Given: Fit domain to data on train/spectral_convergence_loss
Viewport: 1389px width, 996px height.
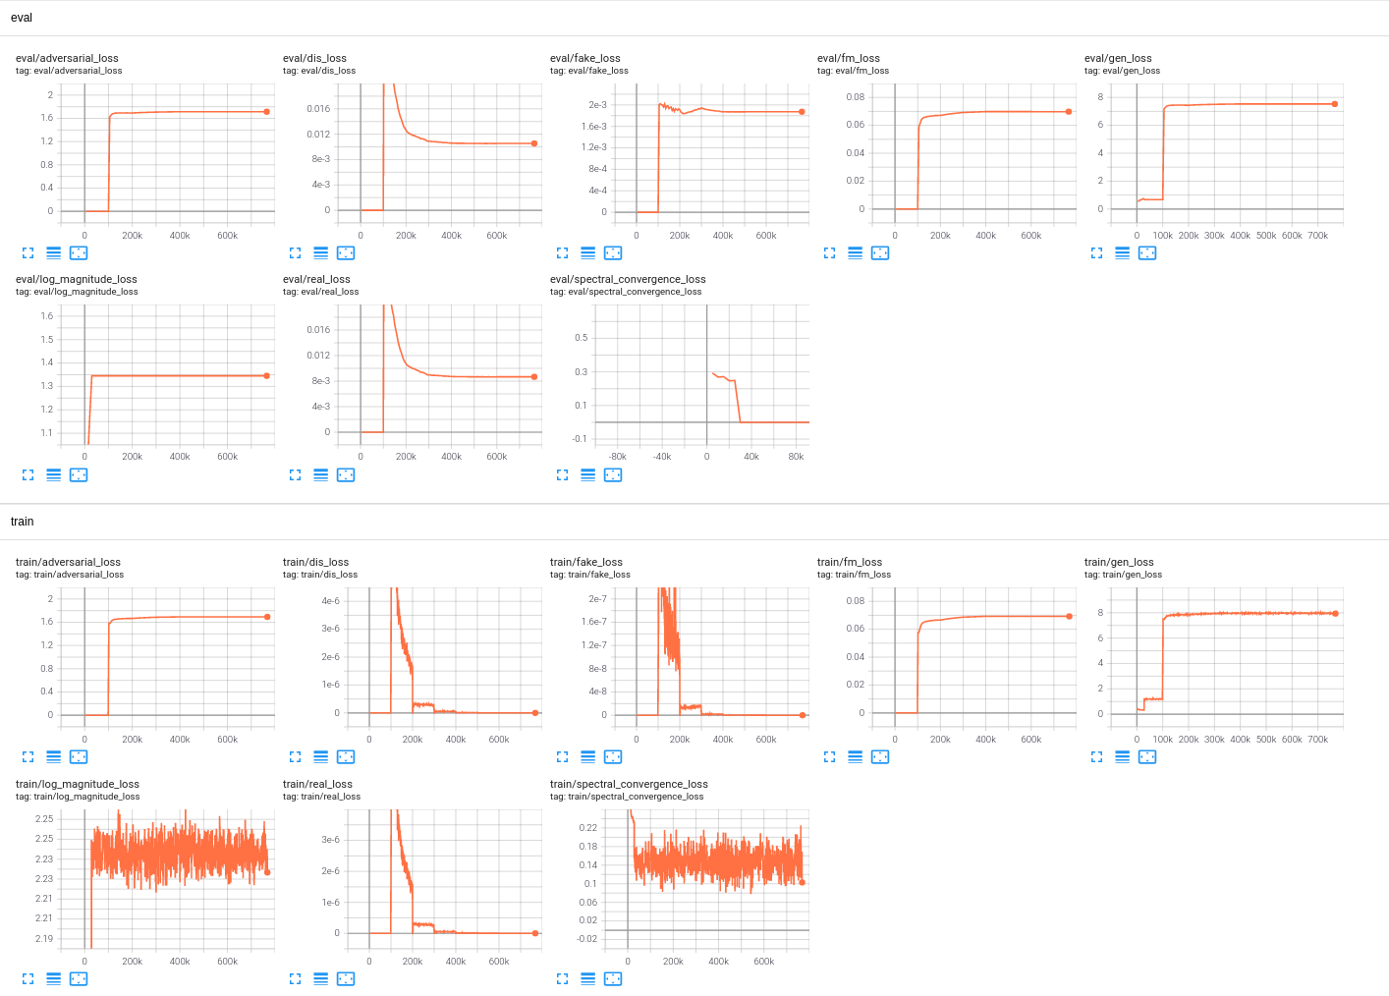Looking at the screenshot, I should pos(613,979).
